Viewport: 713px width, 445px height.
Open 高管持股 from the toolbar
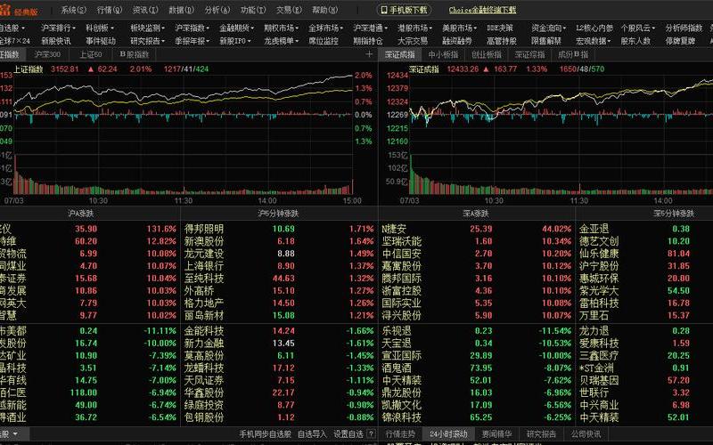coord(502,41)
